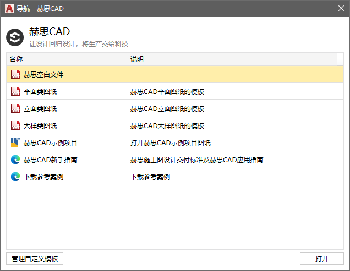Close the 导航 dialog window
The height and width of the screenshot is (271, 350).
pos(341,8)
